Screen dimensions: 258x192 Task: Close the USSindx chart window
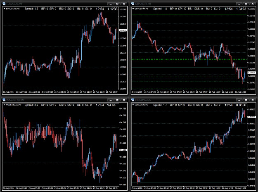124,100
